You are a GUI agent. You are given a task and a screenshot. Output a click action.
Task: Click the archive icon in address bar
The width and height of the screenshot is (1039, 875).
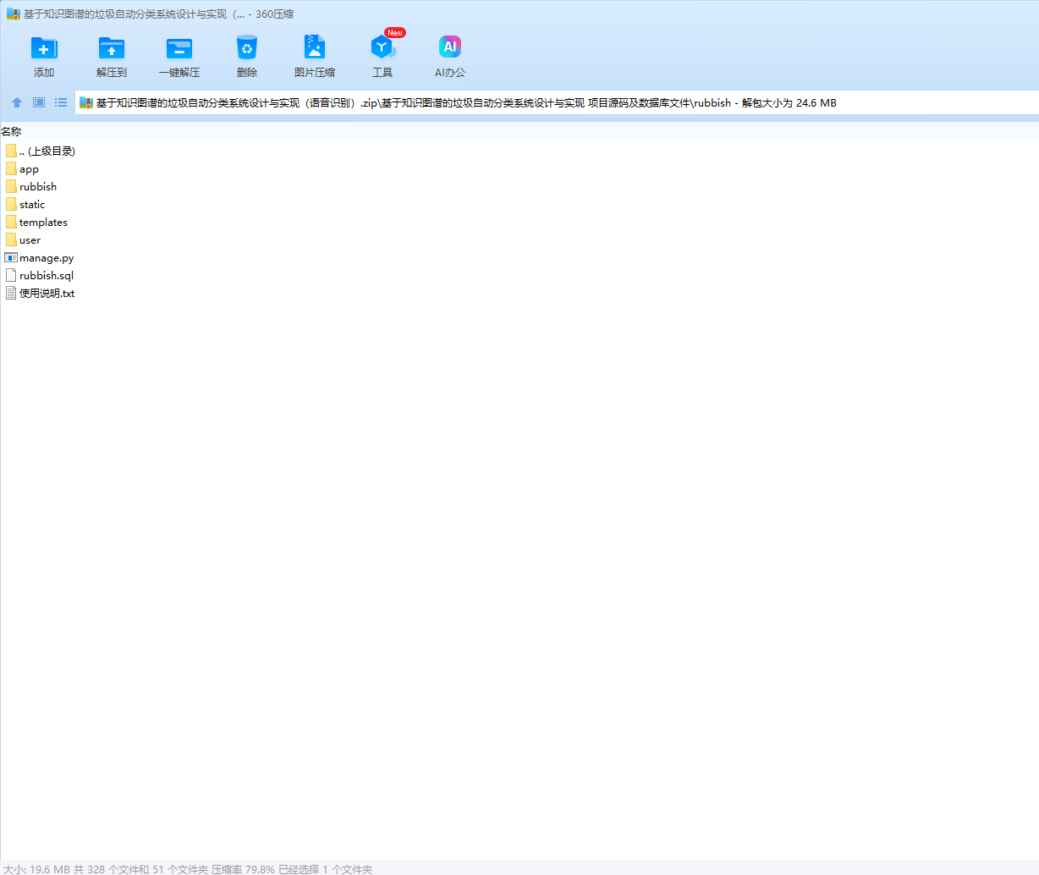tap(85, 103)
